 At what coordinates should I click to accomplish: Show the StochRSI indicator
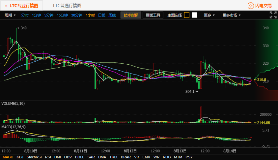pos(34,157)
